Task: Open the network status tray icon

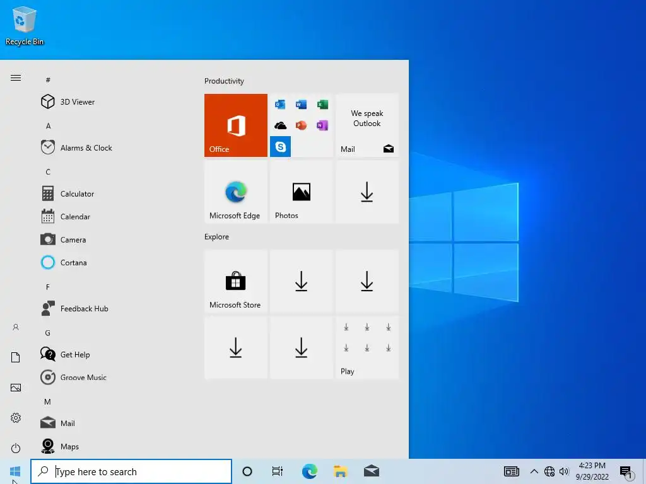Action: click(x=549, y=471)
